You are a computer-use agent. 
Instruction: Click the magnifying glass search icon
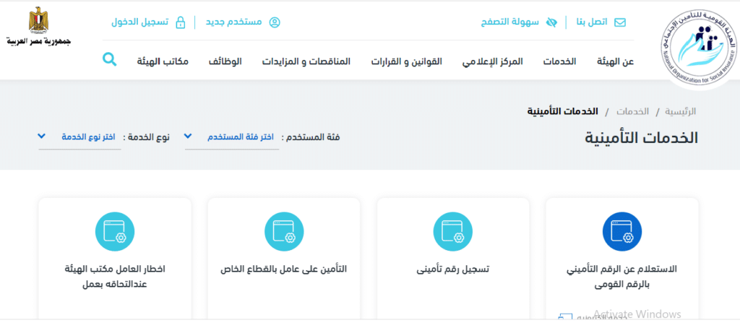click(110, 59)
